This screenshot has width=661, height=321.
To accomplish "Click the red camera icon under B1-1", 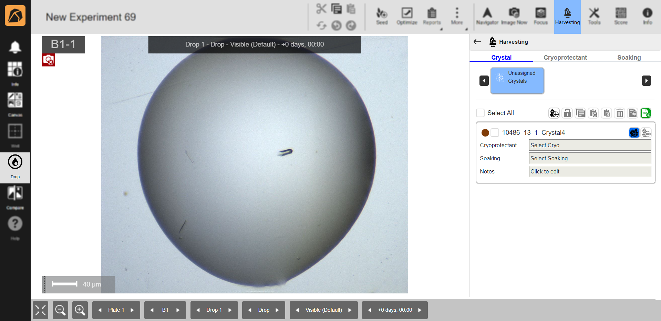I will [x=49, y=60].
